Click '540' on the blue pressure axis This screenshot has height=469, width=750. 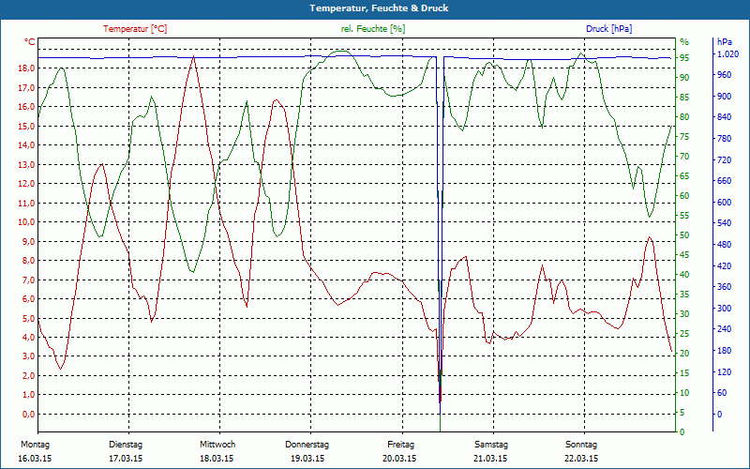(x=724, y=223)
